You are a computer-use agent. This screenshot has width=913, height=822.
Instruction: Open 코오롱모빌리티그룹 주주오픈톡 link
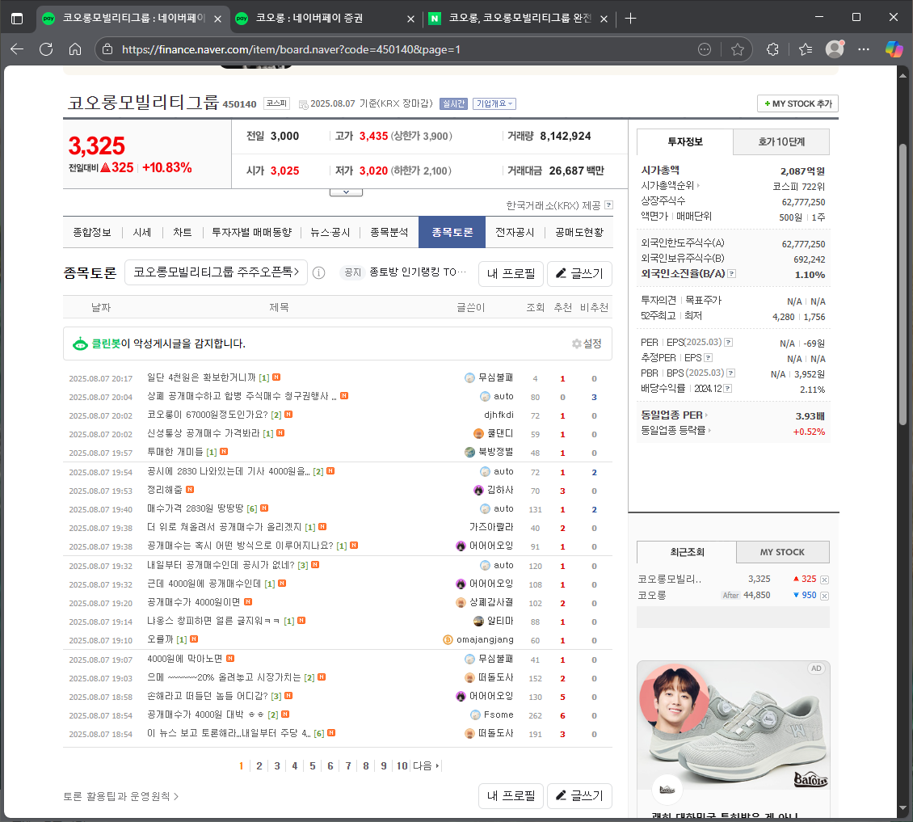pyautogui.click(x=216, y=272)
